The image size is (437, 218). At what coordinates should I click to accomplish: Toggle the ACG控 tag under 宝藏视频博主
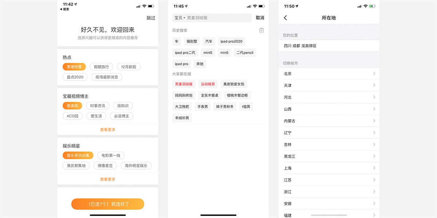(72, 116)
